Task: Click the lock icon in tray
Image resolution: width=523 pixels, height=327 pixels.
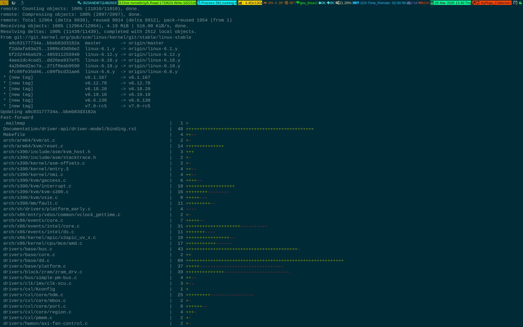Action: (x=520, y=3)
